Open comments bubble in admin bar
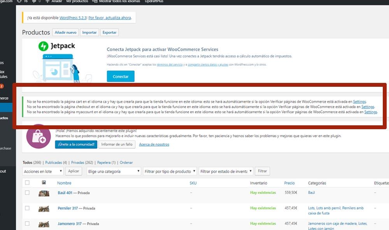Viewport: 389px width, 230px height. tap(36, 1)
